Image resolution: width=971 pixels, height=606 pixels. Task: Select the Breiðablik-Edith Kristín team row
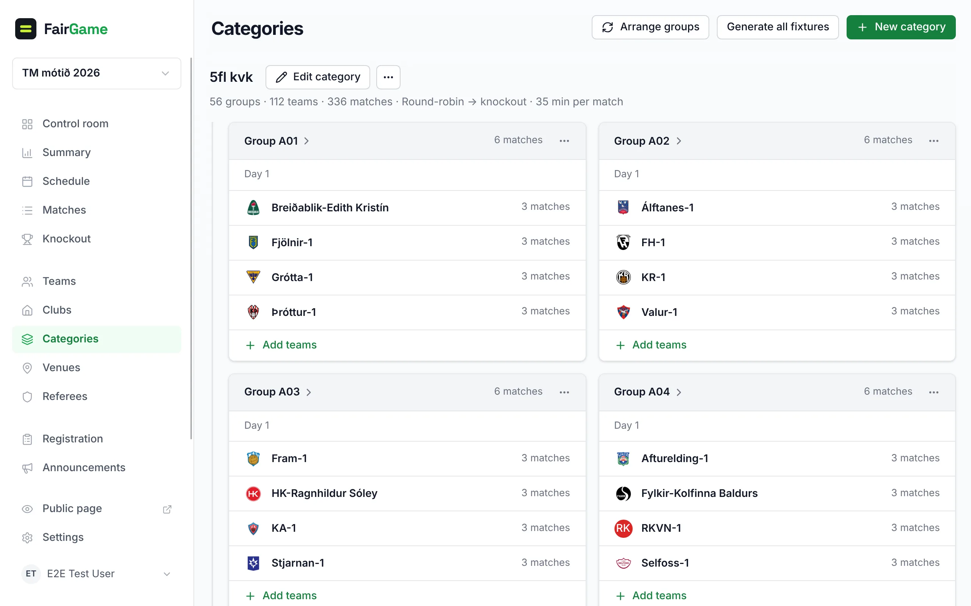point(407,208)
